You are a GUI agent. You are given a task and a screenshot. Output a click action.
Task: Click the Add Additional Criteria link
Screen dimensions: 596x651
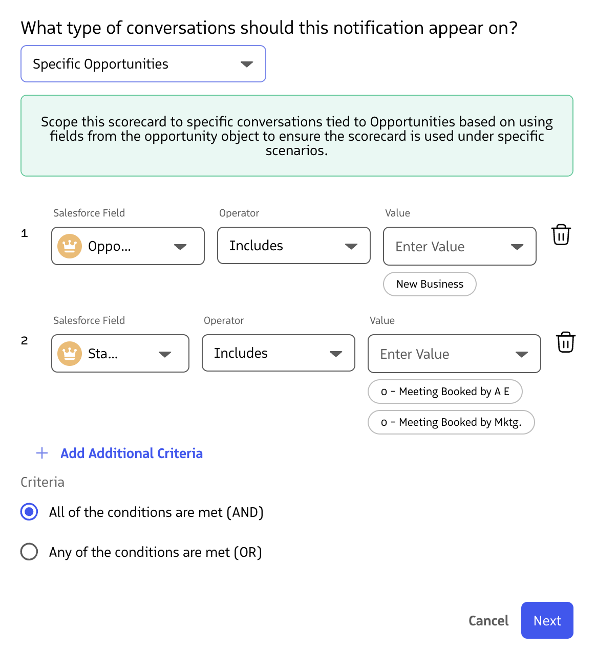pos(131,453)
